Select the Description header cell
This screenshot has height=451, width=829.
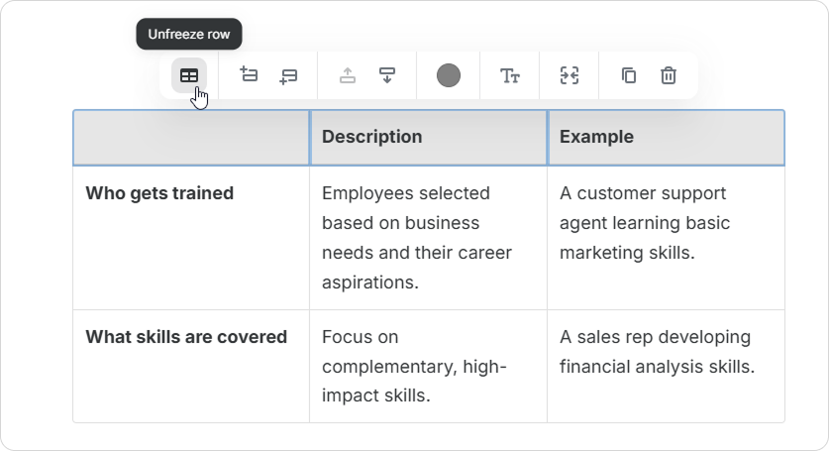(x=428, y=137)
